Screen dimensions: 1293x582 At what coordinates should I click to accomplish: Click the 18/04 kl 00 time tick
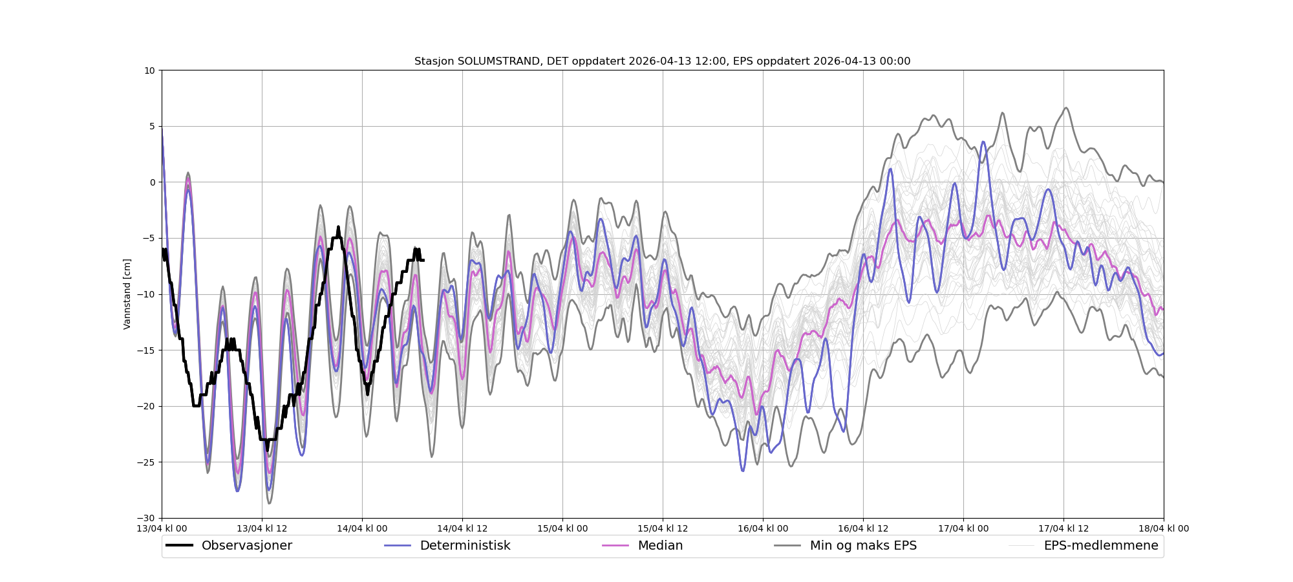point(1163,528)
